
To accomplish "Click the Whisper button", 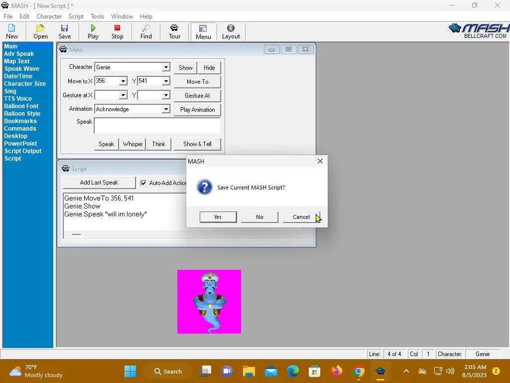I will [132, 144].
